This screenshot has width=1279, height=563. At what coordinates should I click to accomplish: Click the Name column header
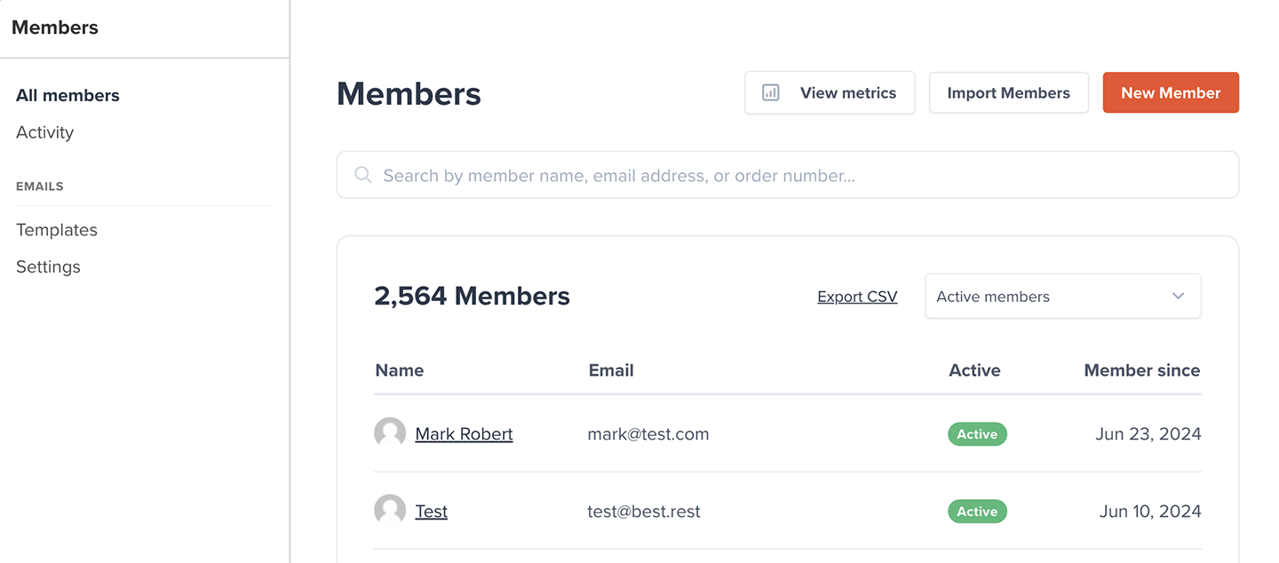click(400, 370)
